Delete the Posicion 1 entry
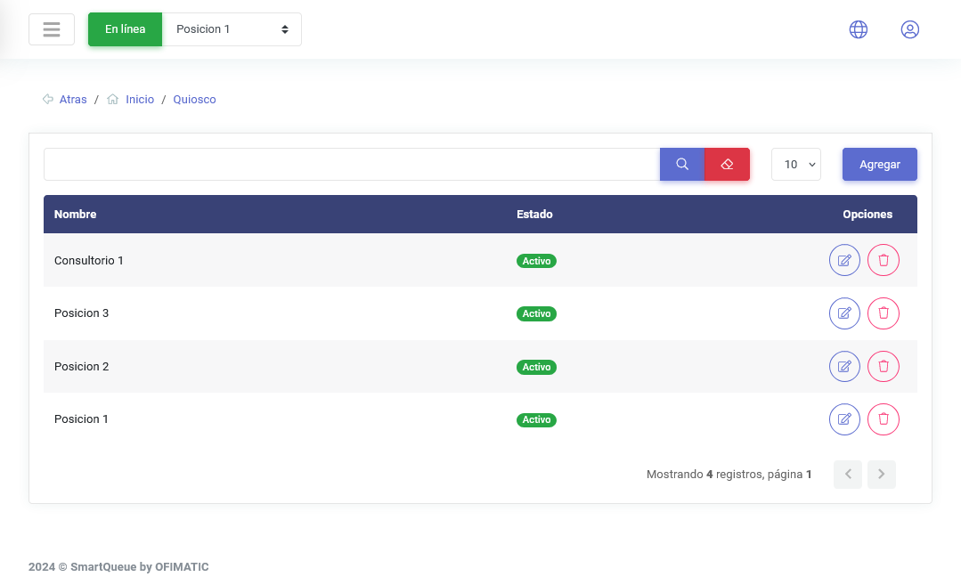961x585 pixels. coord(884,419)
